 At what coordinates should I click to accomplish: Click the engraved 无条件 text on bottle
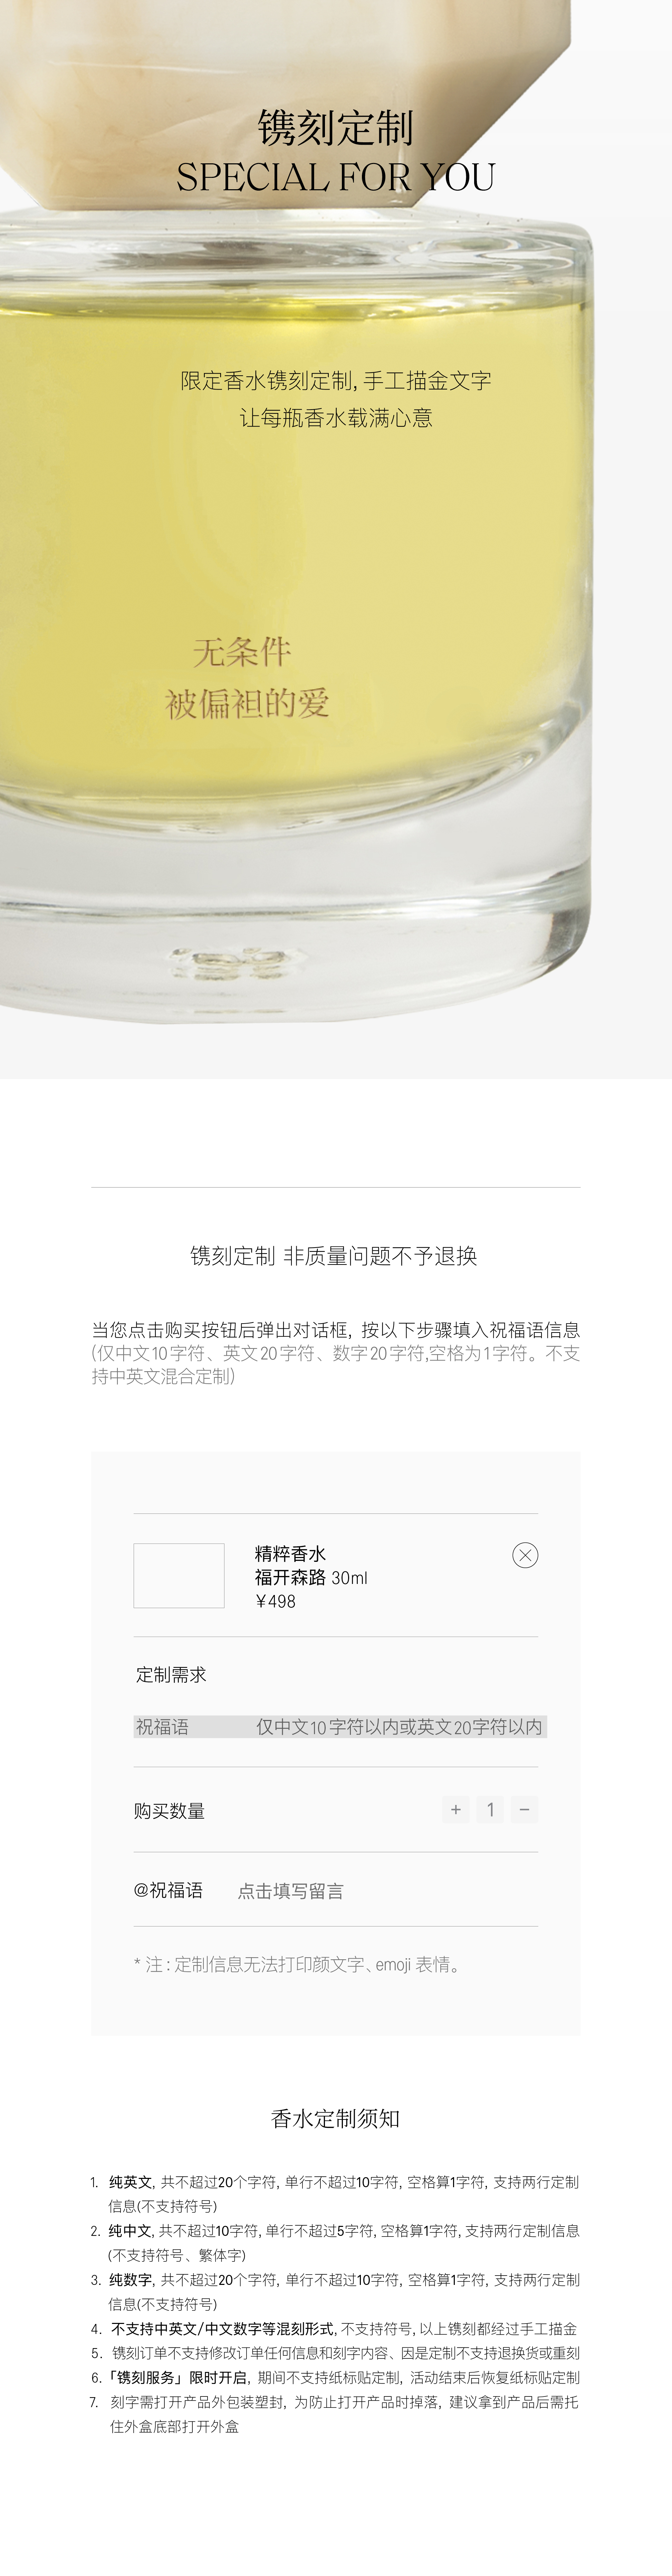click(242, 653)
